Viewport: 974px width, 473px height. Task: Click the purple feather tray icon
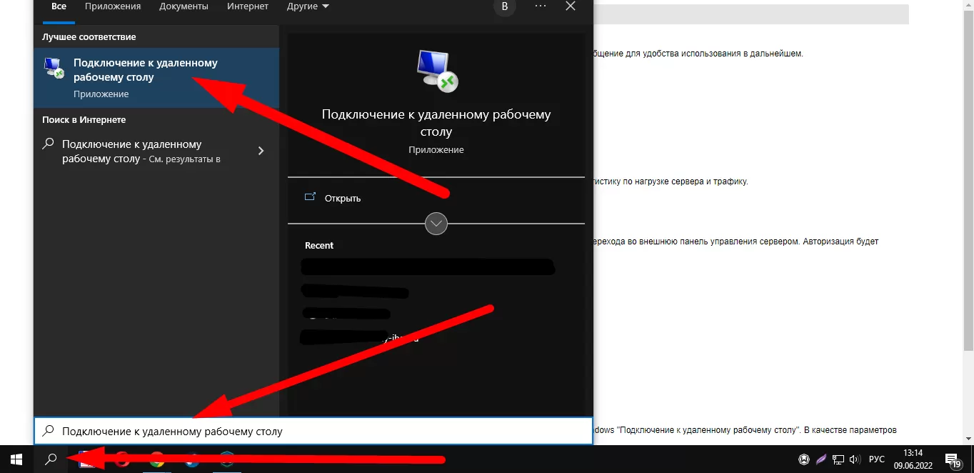tap(821, 459)
